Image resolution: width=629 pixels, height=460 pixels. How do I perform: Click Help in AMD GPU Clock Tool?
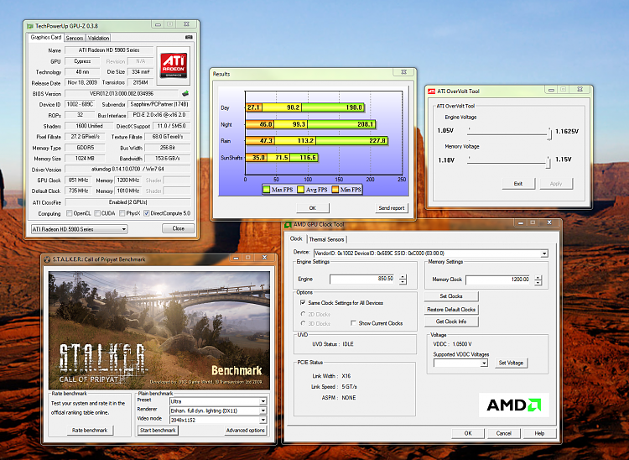pos(539,433)
